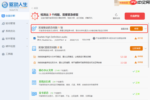This screenshot has height=100, width=150.
Task: Expand the 硬件检测 sidebar arrow
Action: (x=27, y=46)
